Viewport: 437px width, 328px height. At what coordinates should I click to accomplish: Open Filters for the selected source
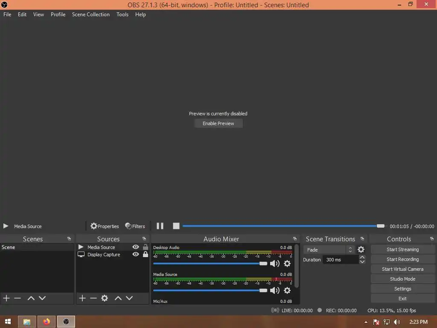135,226
